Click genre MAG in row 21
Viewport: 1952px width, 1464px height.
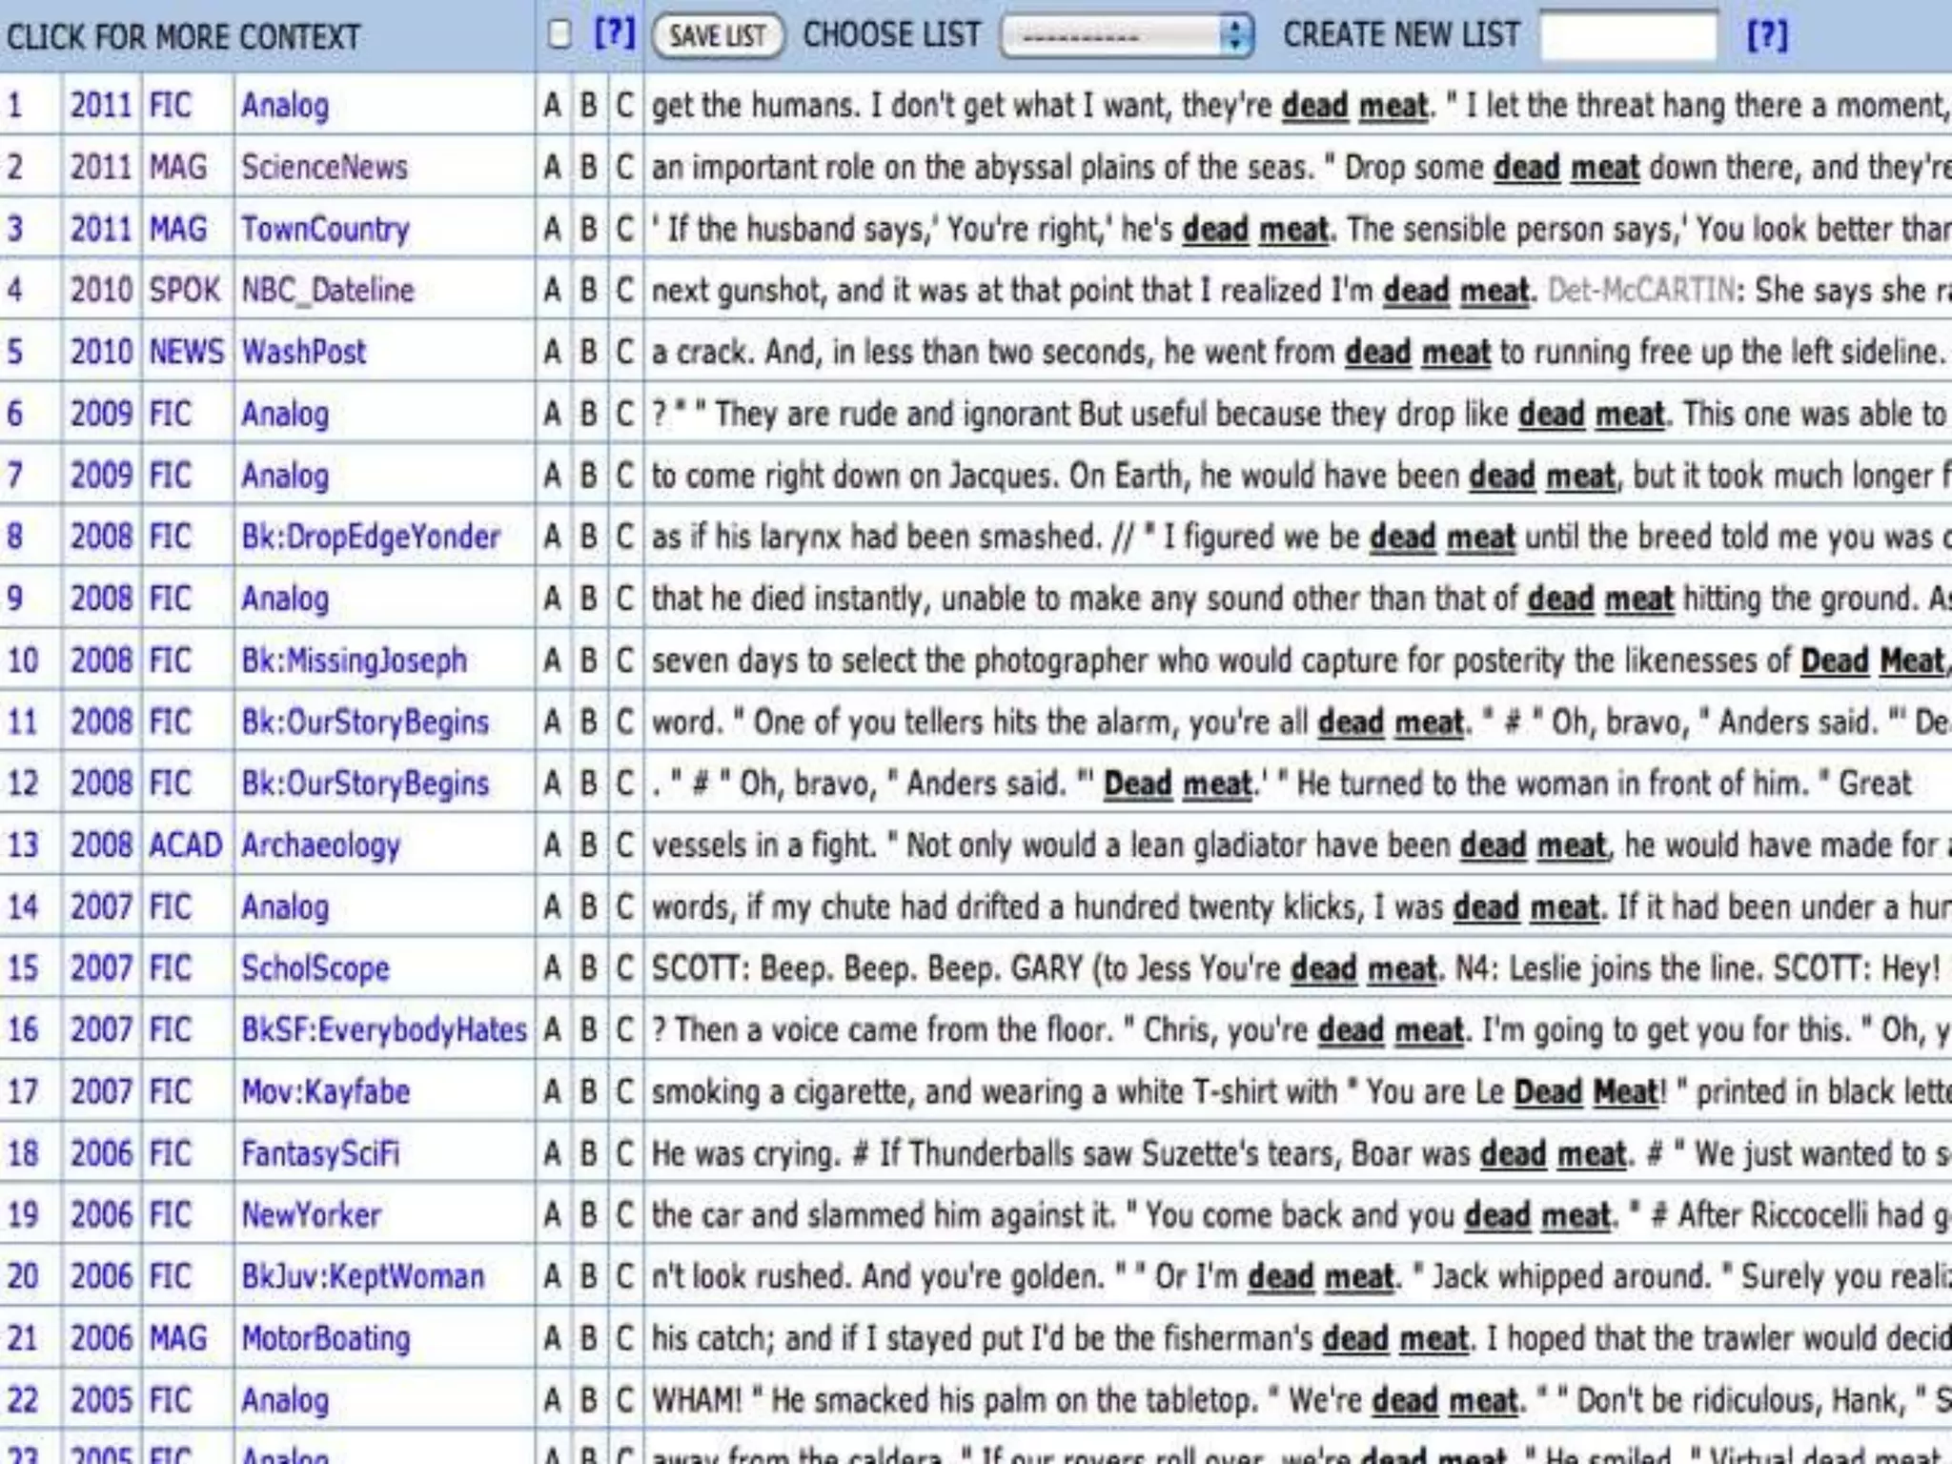coord(178,1338)
